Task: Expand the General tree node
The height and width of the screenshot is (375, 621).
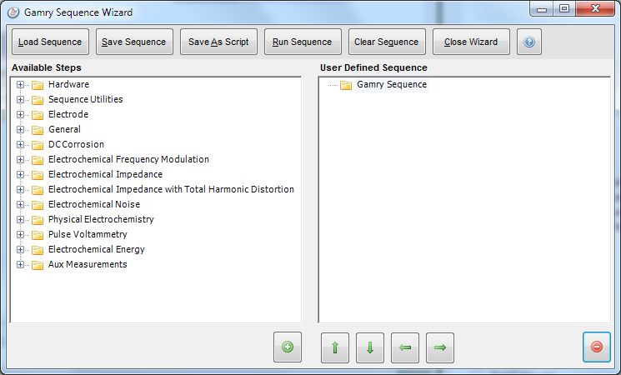Action: (20, 130)
